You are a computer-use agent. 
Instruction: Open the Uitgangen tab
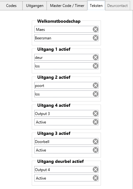[35, 6]
